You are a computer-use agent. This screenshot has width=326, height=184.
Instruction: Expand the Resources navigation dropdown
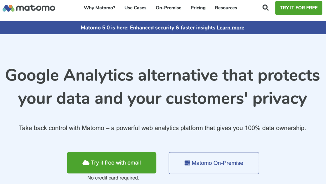(x=226, y=8)
